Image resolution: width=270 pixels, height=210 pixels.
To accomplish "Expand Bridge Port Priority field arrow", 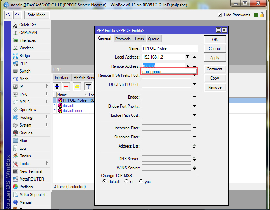I will [x=194, y=106].
